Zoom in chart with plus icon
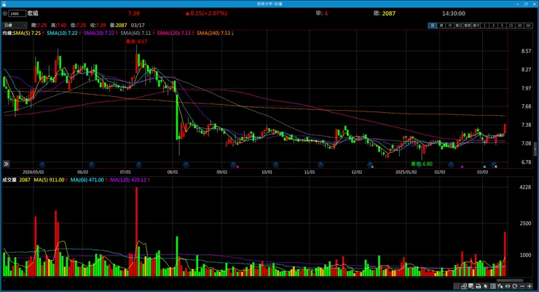 [530, 286]
